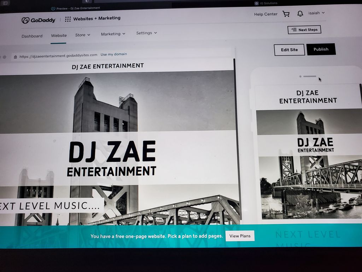
Task: Click the large DJ ZAE hero text in desktop preview
Action: pos(112,151)
